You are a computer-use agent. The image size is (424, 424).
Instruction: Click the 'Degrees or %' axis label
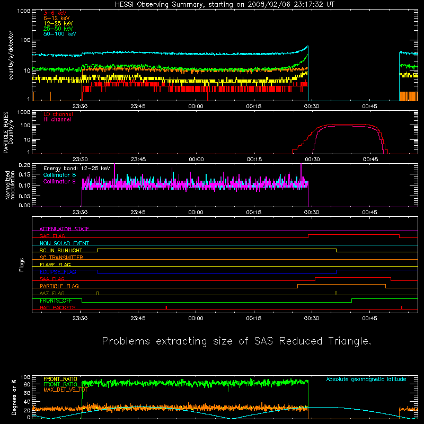pos(14,397)
